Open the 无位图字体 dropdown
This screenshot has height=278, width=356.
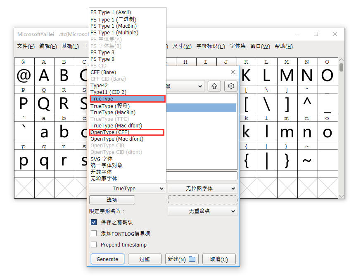point(202,189)
